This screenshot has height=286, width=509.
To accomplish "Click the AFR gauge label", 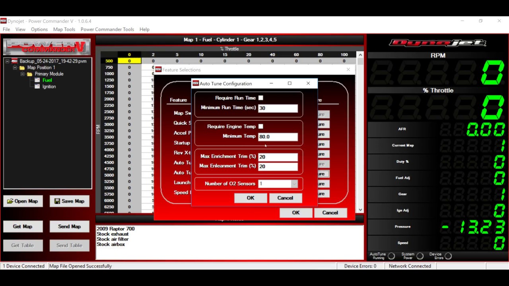I will tap(402, 129).
